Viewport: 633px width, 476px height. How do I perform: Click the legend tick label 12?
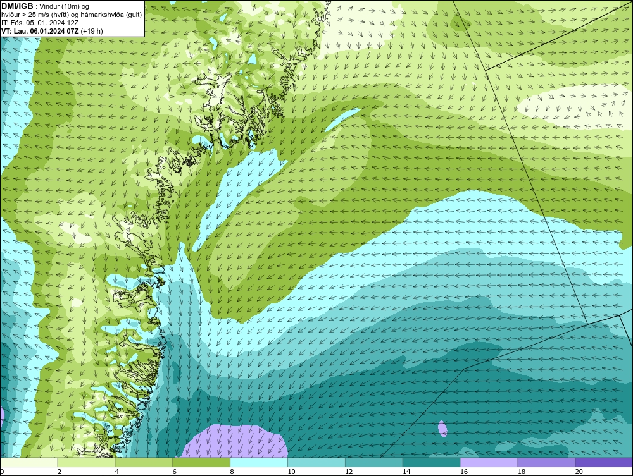coord(349,472)
